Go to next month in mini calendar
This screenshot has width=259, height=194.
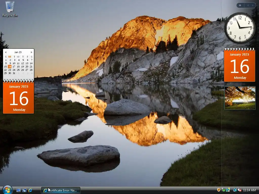pyautogui.click(x=31, y=52)
